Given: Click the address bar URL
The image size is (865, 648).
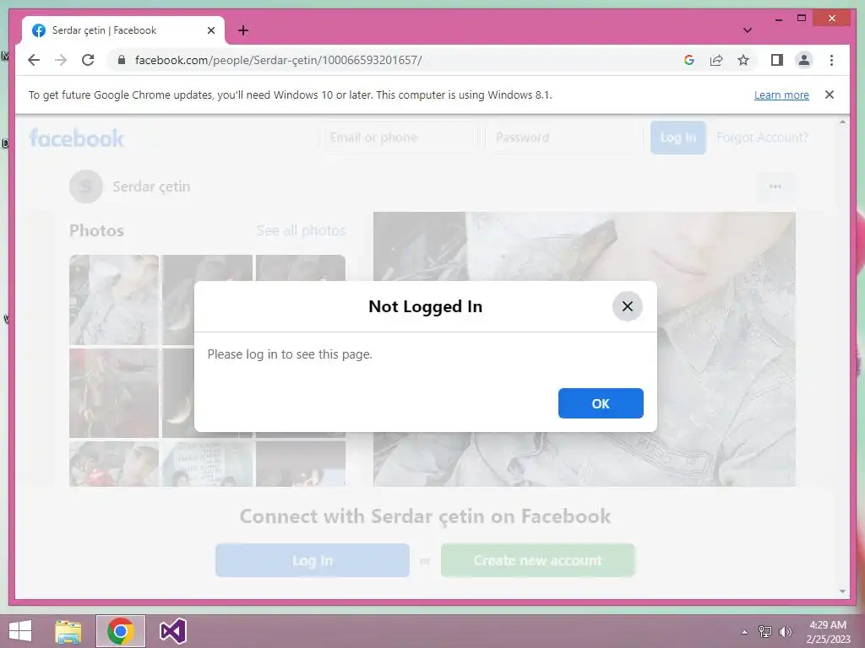Looking at the screenshot, I should [x=278, y=60].
